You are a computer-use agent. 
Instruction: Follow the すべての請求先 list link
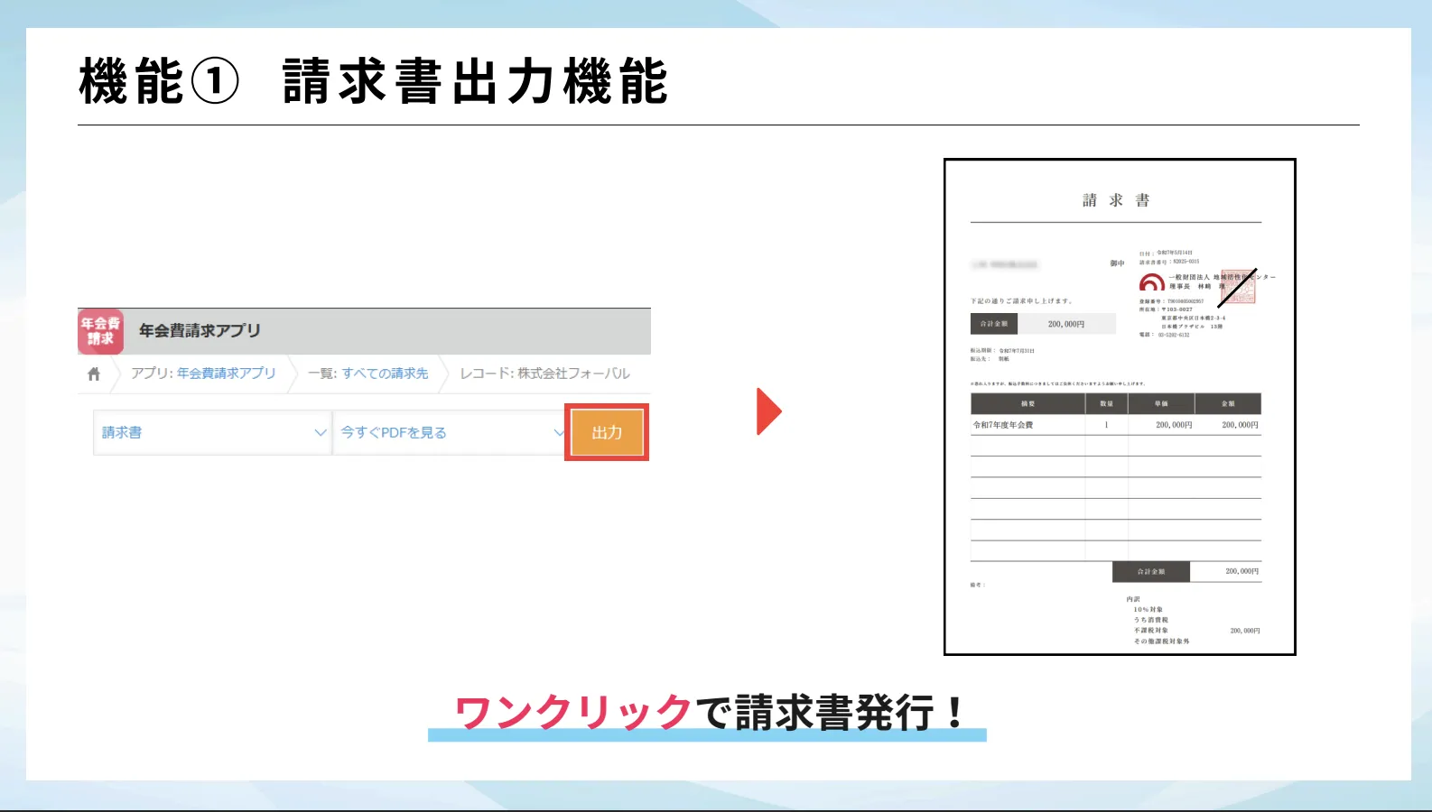385,374
